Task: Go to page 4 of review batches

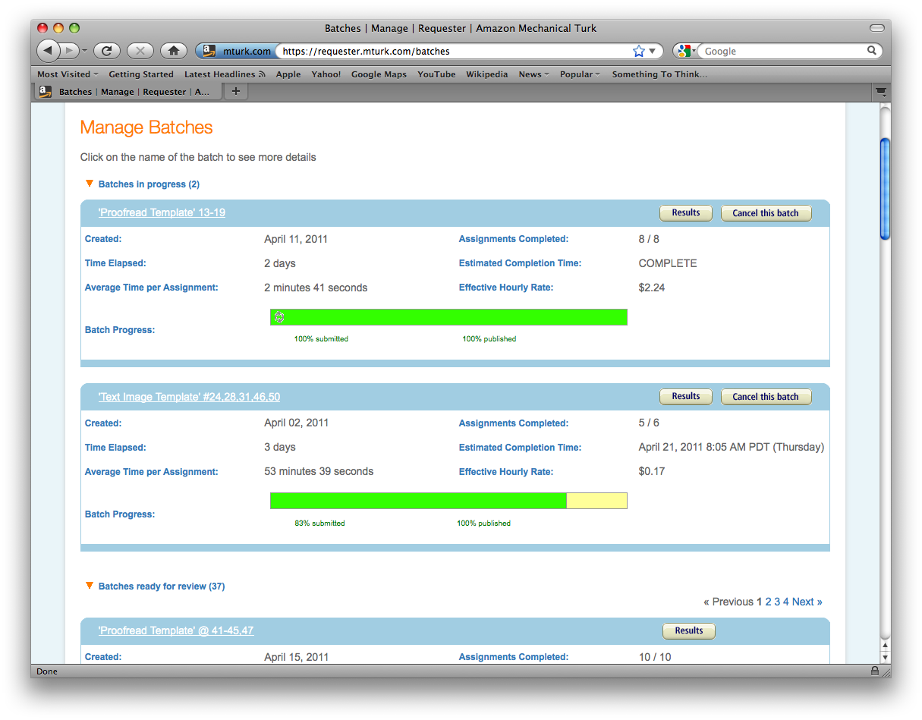Action: pyautogui.click(x=786, y=602)
